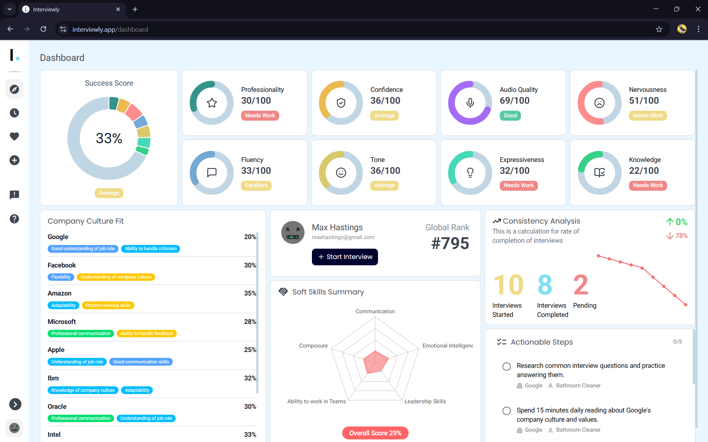
Task: Bookmark this page with the star icon
Action: tap(659, 29)
